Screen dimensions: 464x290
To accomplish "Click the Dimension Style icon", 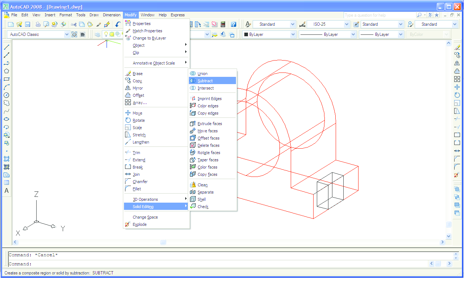I will [302, 24].
